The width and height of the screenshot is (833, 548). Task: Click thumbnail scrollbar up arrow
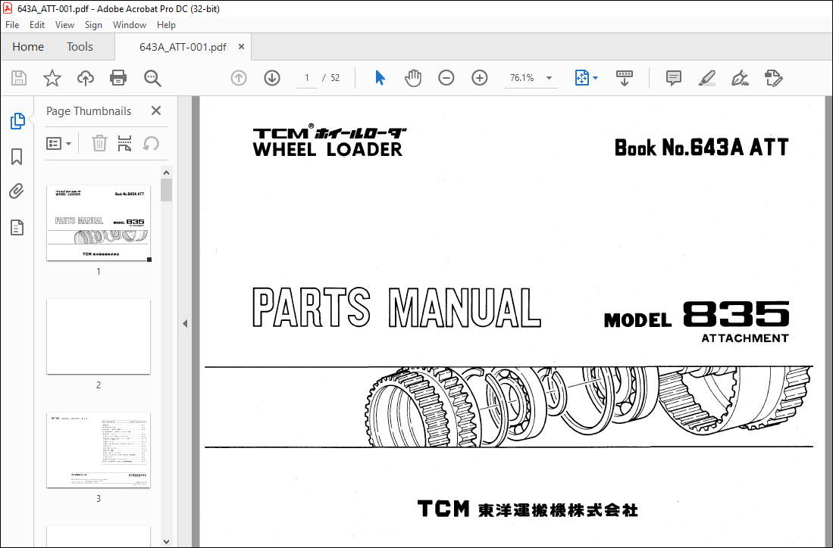pyautogui.click(x=166, y=173)
